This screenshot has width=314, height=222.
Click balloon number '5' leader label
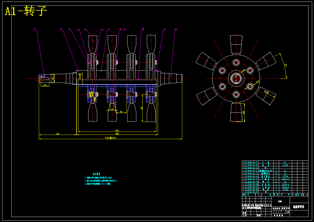point(85,29)
